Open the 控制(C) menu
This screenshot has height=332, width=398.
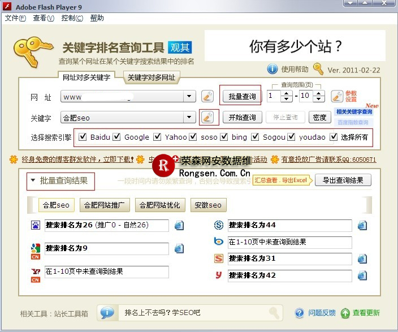[72, 18]
